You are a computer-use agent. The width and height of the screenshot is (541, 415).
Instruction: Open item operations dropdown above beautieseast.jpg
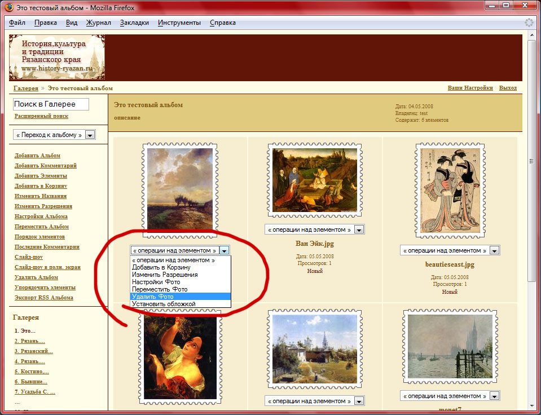[450, 250]
